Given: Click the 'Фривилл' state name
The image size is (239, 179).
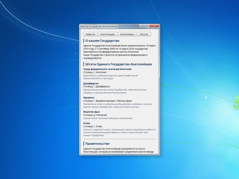Looking at the screenshot, I should 89,98.
